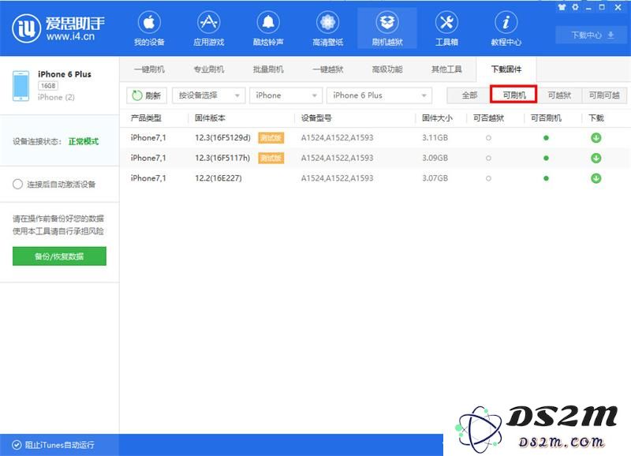Screen dimensions: 631x456
Task: Open 高清壁纸 wallpapers section
Action: pyautogui.click(x=327, y=28)
